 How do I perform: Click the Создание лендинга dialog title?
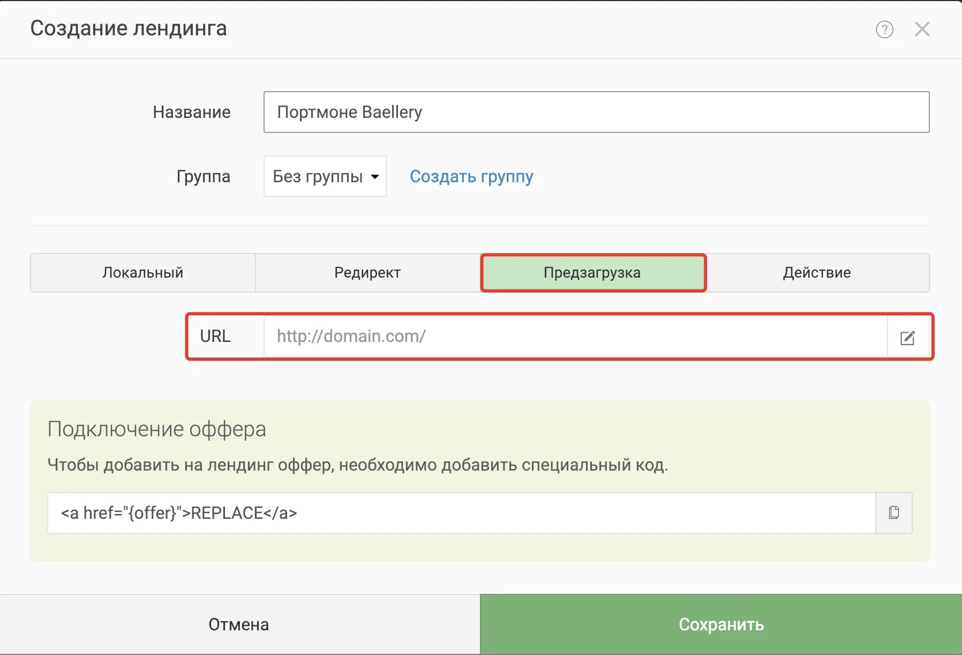click(x=129, y=28)
